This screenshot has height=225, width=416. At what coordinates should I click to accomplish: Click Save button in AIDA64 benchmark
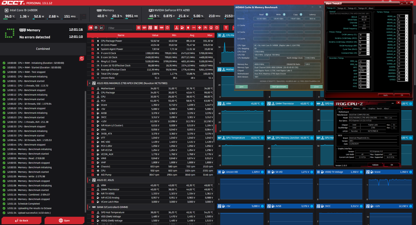tap(241, 87)
